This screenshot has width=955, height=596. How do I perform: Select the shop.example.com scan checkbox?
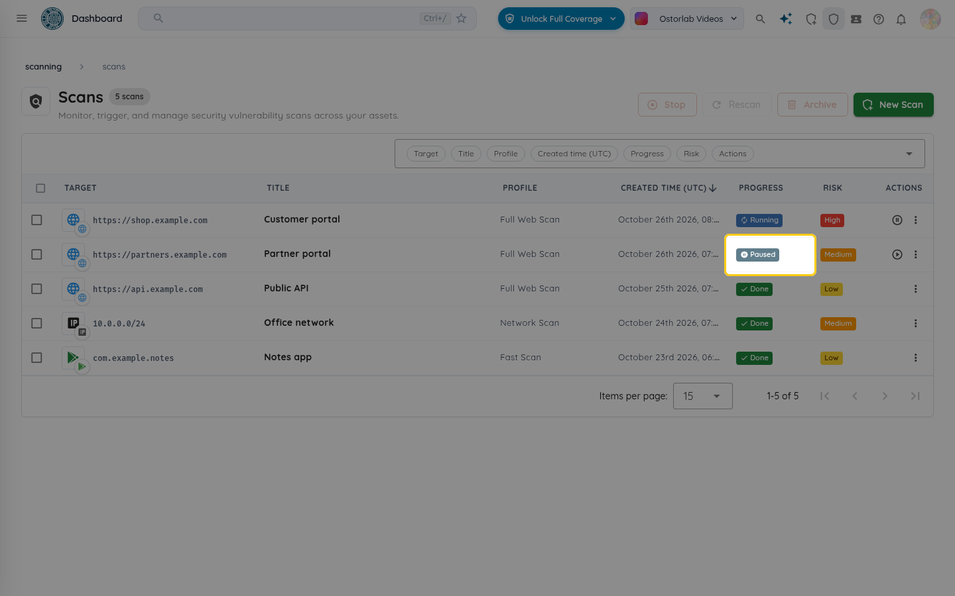(36, 220)
